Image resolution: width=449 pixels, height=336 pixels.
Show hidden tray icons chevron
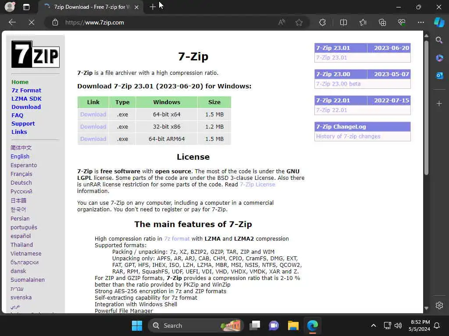(374, 325)
